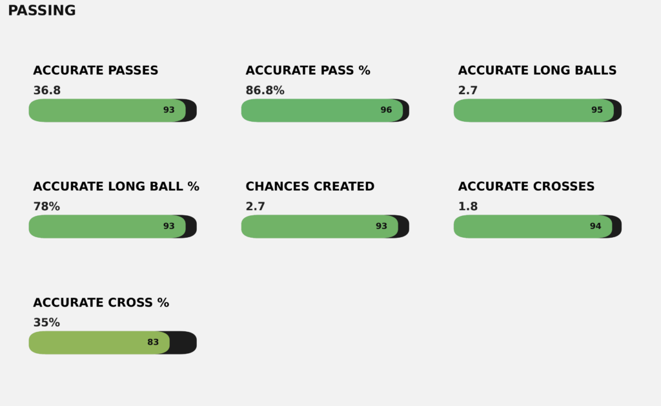Viewport: 661px width, 406px height.
Task: Select the ACCURATE LONG BALLS label
Action: pyautogui.click(x=537, y=71)
